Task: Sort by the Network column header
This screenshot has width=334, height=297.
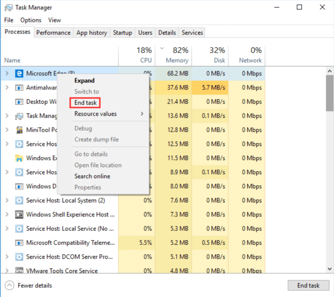Action: point(247,55)
